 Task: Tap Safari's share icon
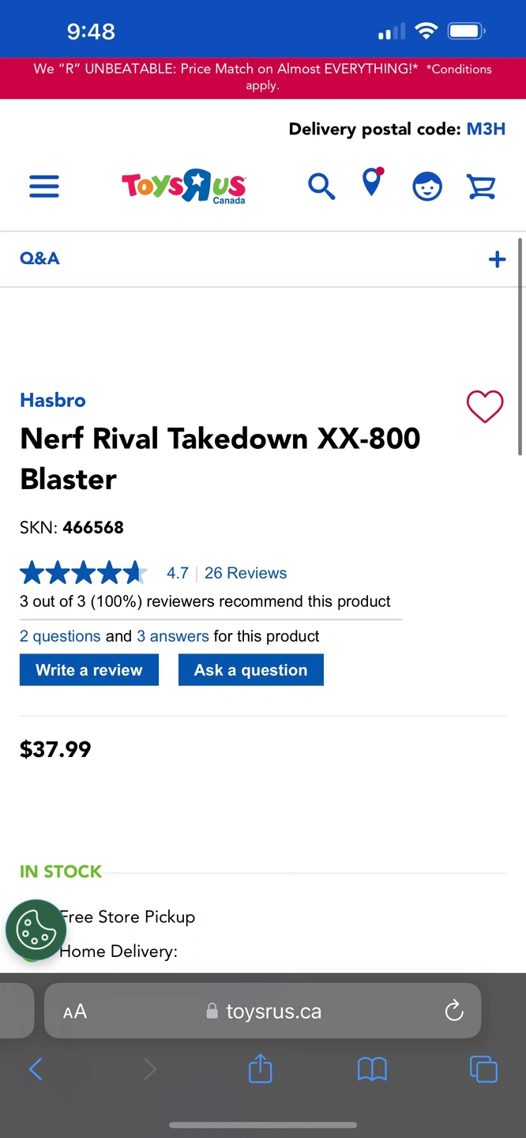(x=261, y=1069)
